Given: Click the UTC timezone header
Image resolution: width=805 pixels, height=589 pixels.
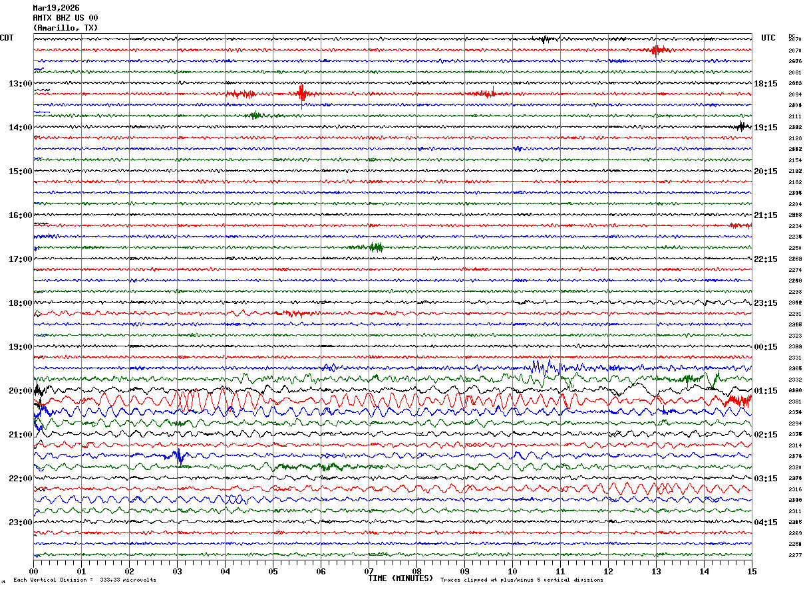Looking at the screenshot, I should [x=768, y=38].
